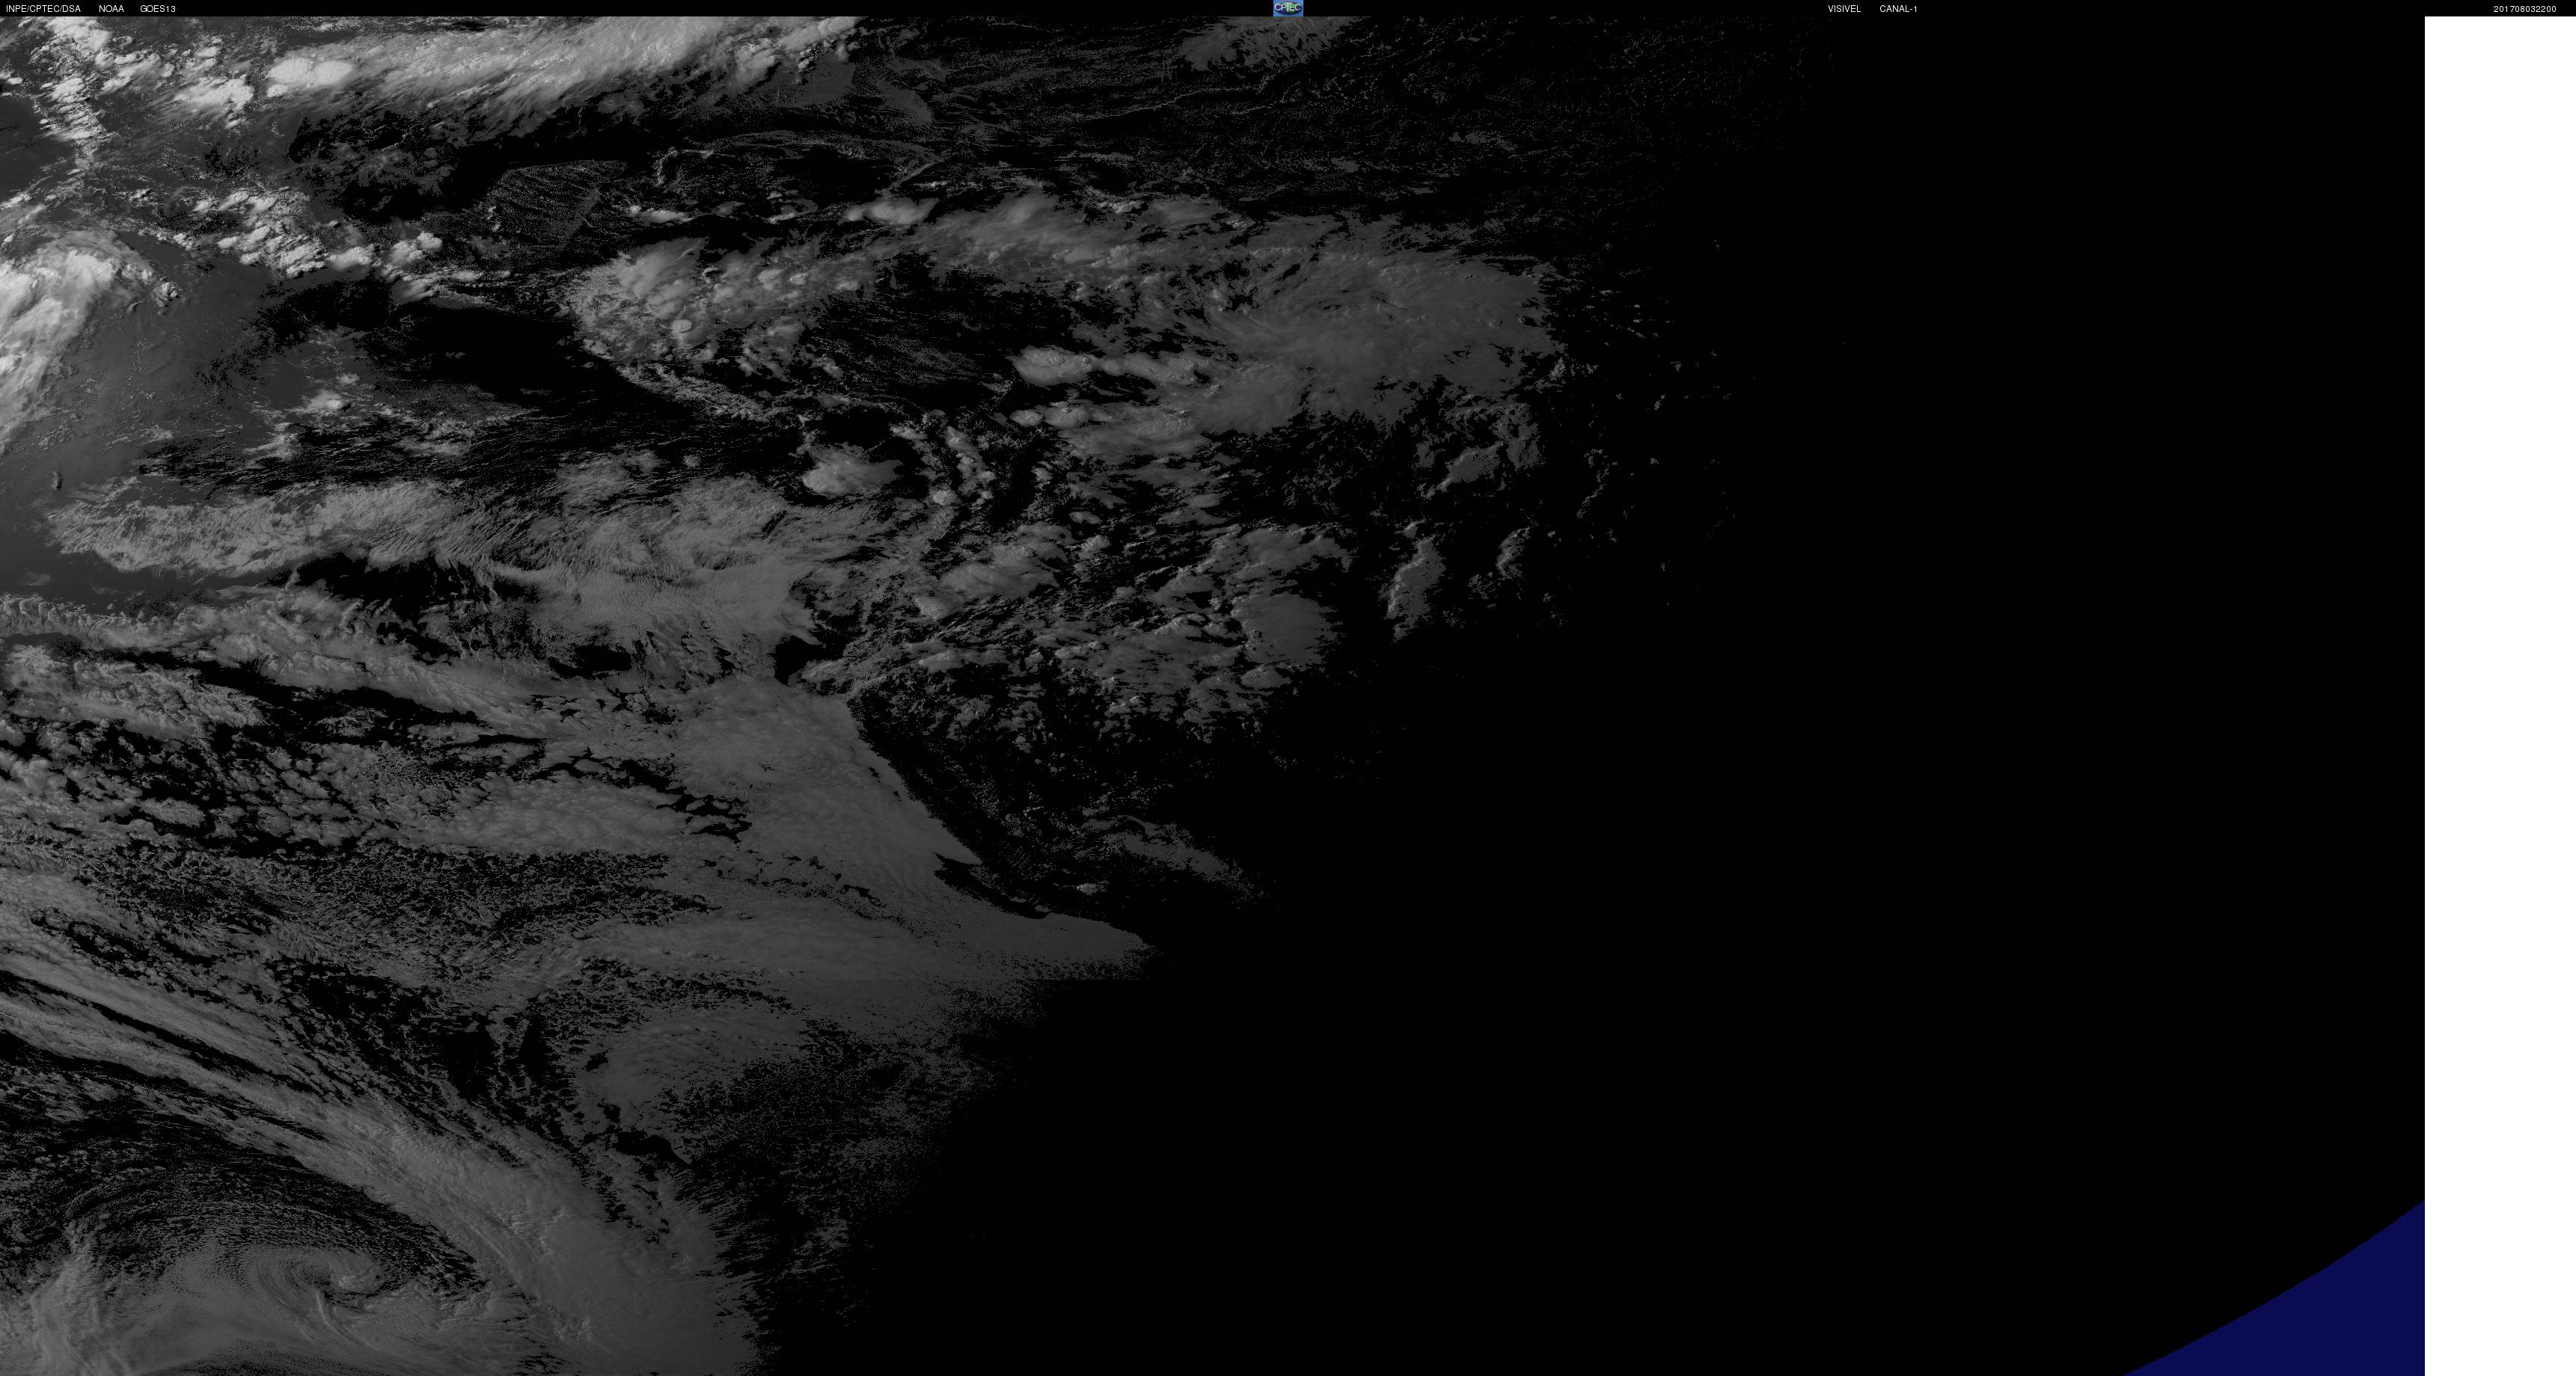Click the small bright oval cloud at top left
The image size is (2576, 1376).
point(310,72)
